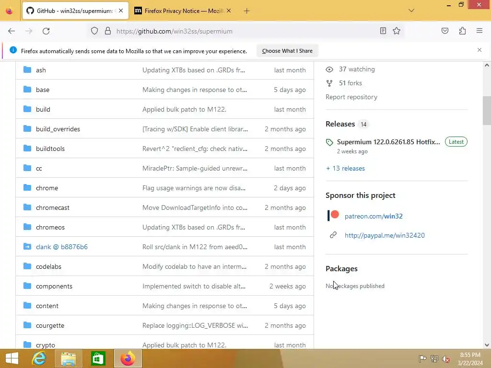Click the Latest release badge

pyautogui.click(x=456, y=142)
